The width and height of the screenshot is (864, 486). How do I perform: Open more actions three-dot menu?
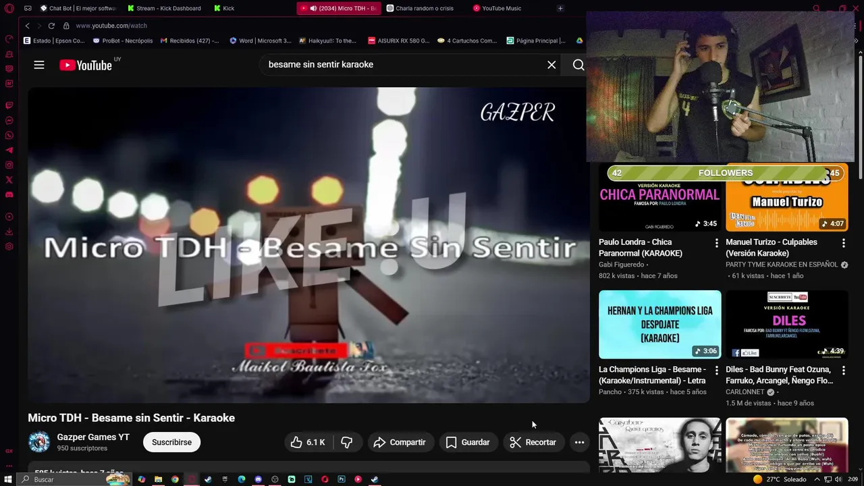point(579,442)
